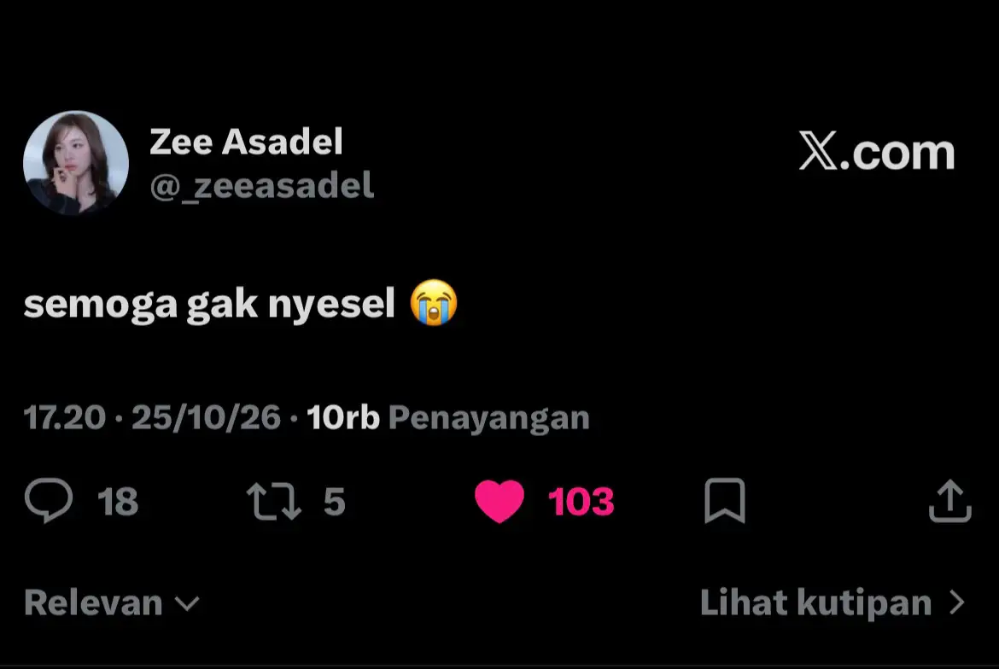
Task: Click the 10rb Penayangan view count
Action: 448,418
